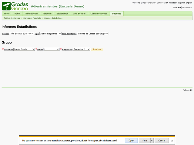Expand the Save button dropdown arrow
The image size is (194, 145).
[x=152, y=140]
